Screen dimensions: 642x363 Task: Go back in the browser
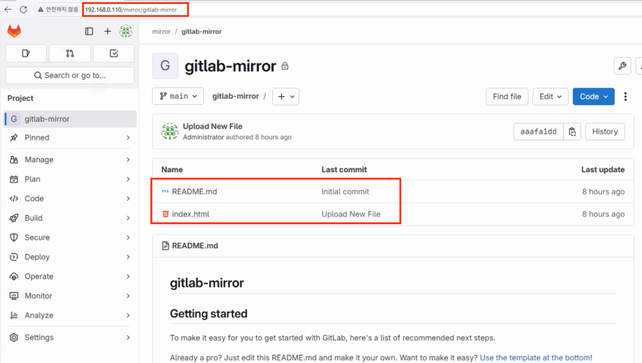(8, 9)
